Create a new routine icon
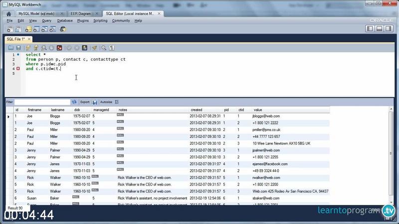This screenshot has width=399, height=224. 53,29
